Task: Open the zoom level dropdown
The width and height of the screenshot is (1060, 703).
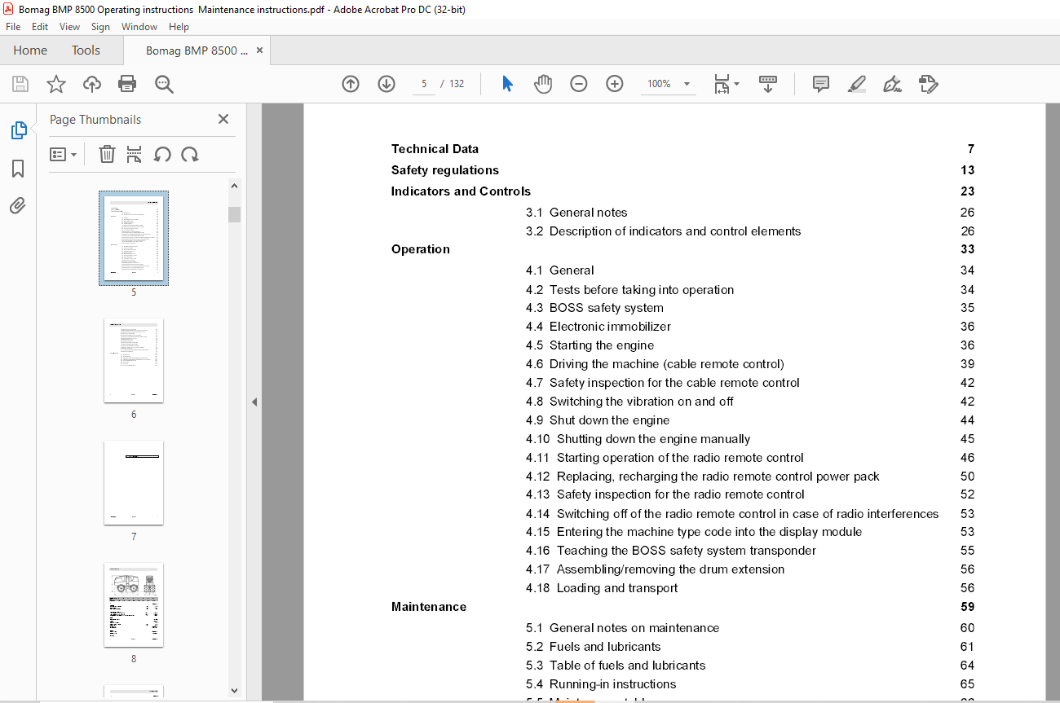Action: pyautogui.click(x=687, y=84)
